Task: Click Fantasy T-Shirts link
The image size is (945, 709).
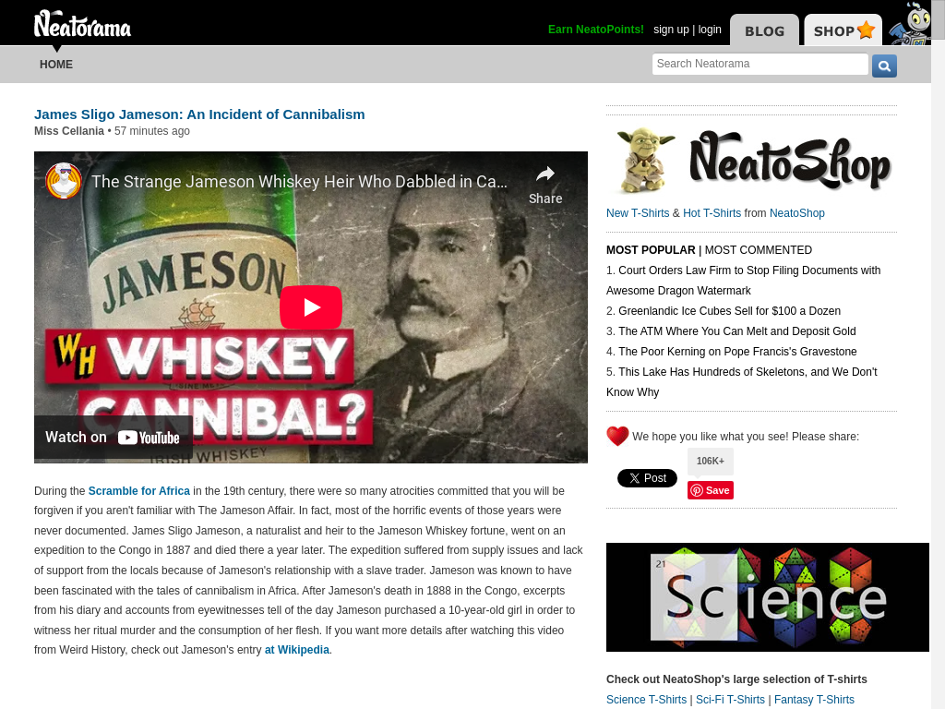Action: [x=814, y=700]
